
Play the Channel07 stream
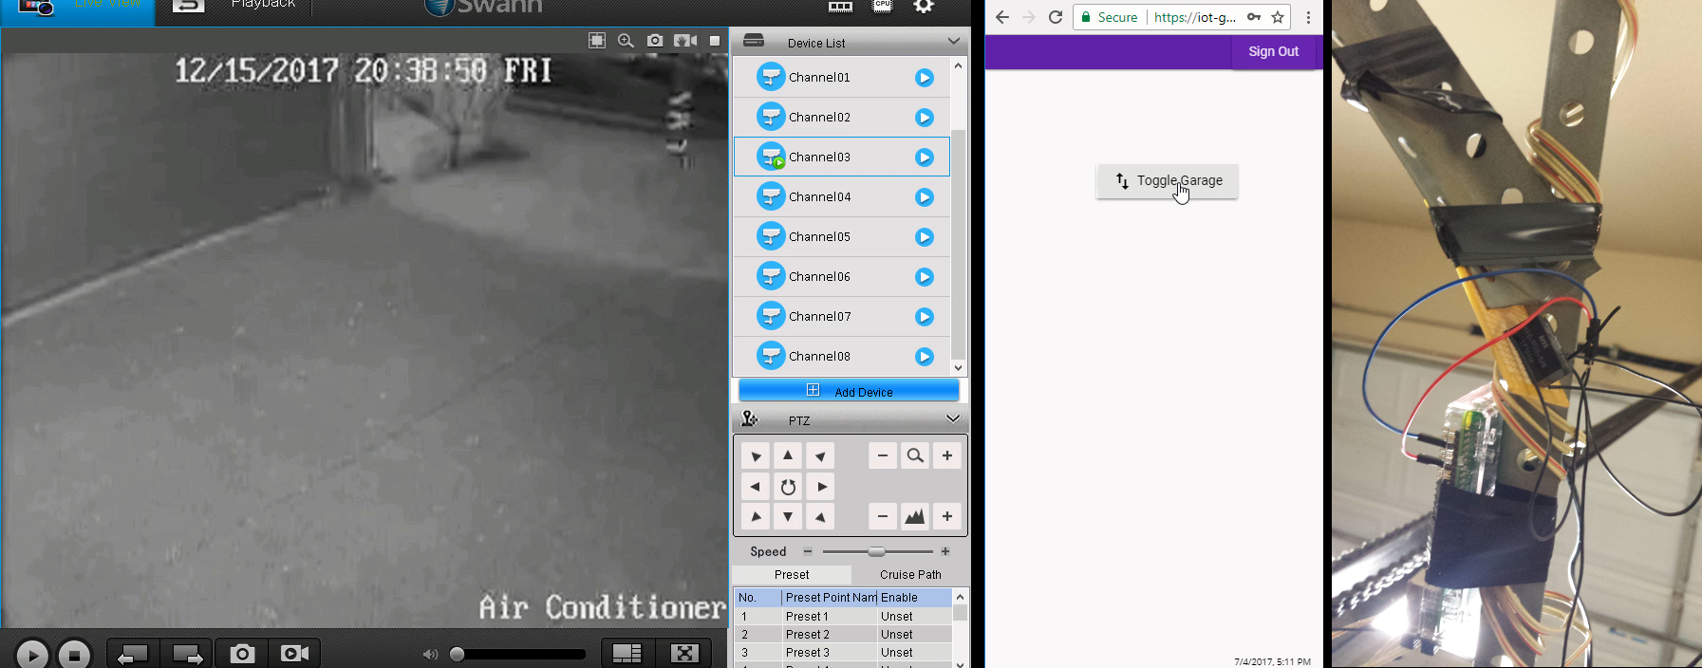924,317
